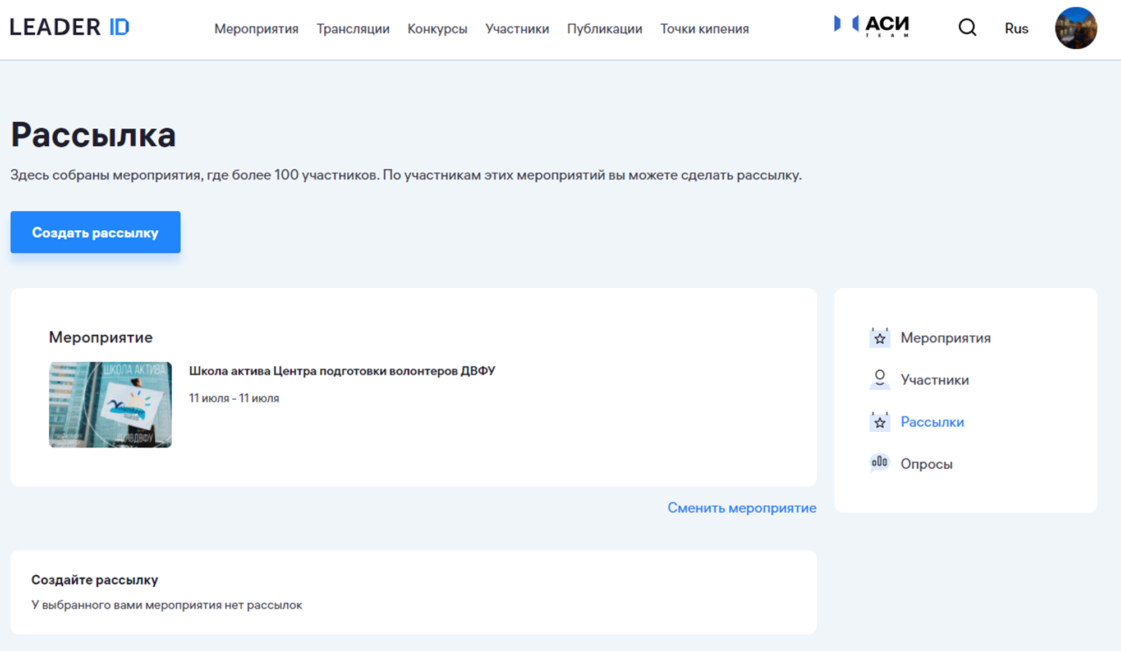1121x651 pixels.
Task: Open the Школа актива event thumbnail
Action: (x=110, y=404)
